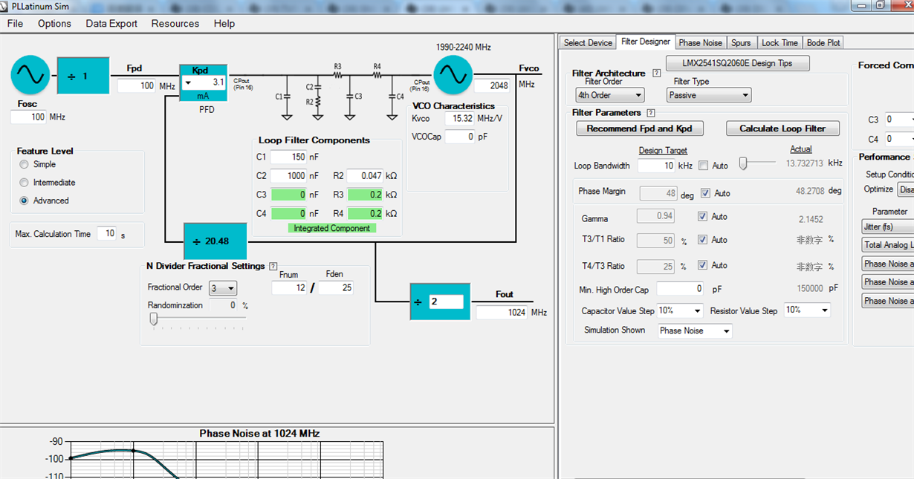Viewport: 914px width, 479px height.
Task: Click the Fout 1024 MHz field
Action: coord(502,313)
